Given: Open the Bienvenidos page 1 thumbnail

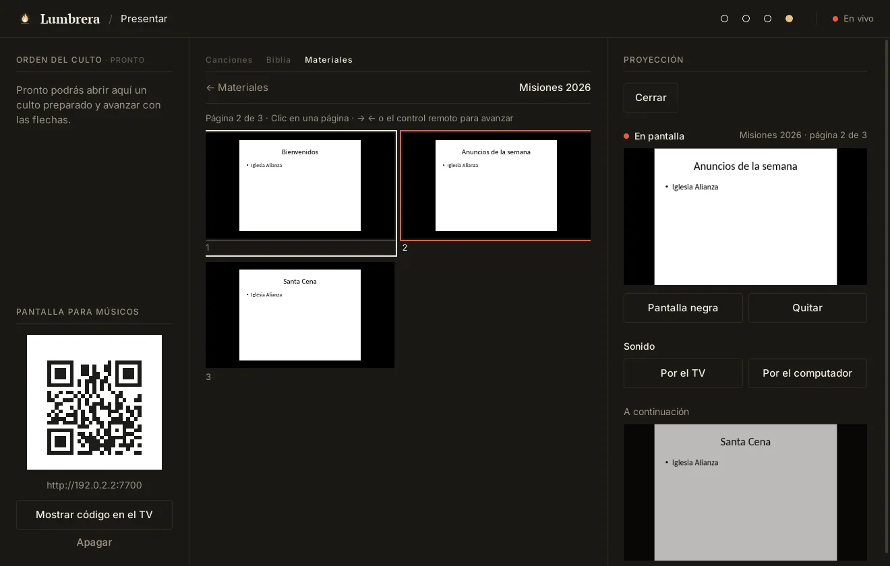Looking at the screenshot, I should pos(300,186).
